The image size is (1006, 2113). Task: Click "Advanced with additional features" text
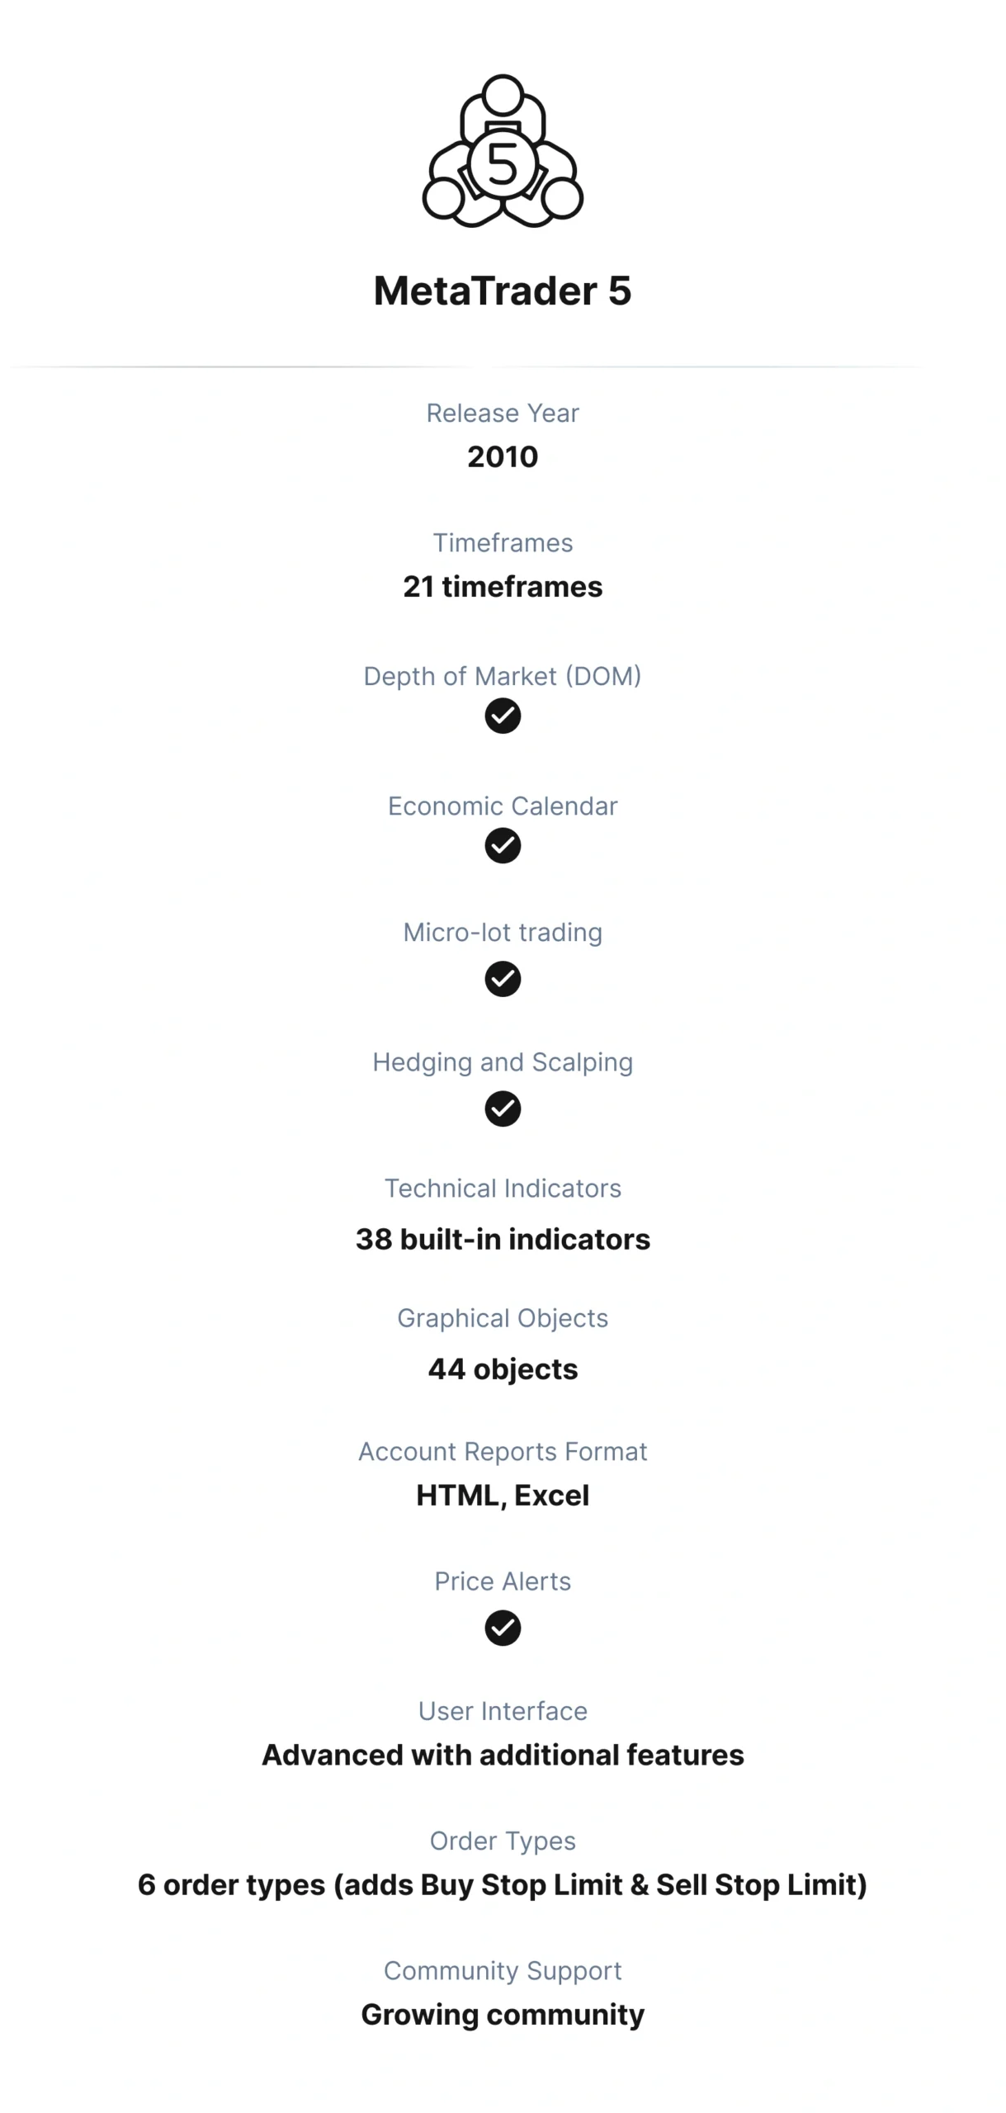point(503,1754)
